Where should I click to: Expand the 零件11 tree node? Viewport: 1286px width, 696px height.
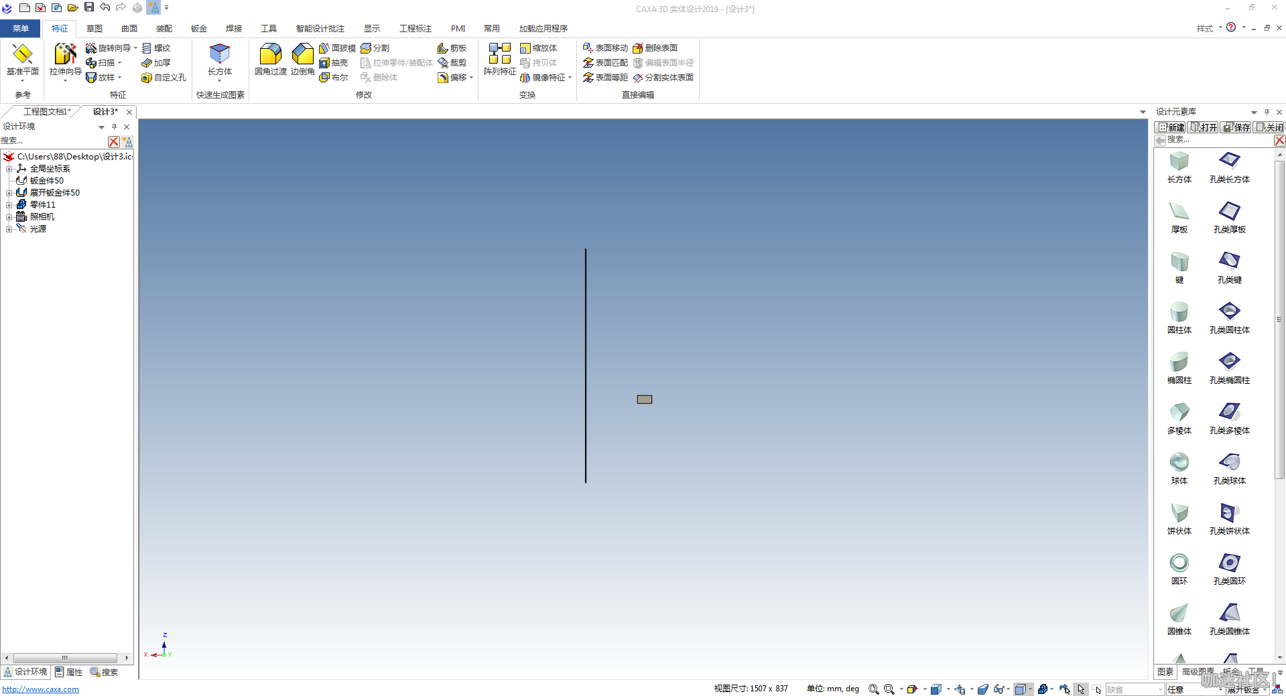click(x=9, y=205)
